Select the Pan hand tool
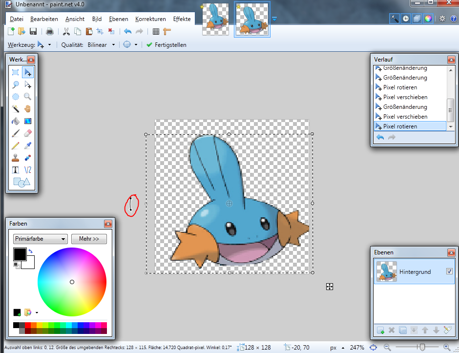This screenshot has width=459, height=353. 28,109
